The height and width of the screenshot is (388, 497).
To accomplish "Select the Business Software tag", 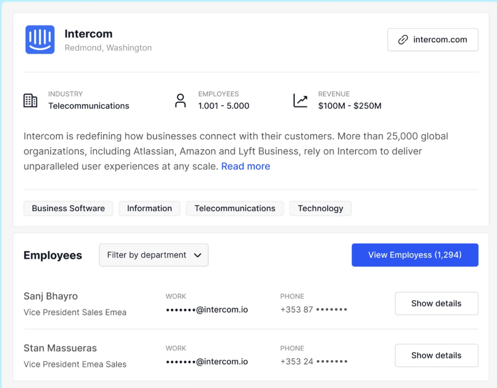I will 68,208.
